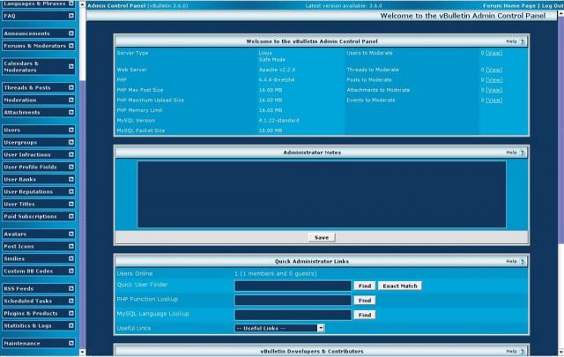The height and width of the screenshot is (357, 564).
Task: Click main page scrollbar down arrow
Action: coord(560,352)
